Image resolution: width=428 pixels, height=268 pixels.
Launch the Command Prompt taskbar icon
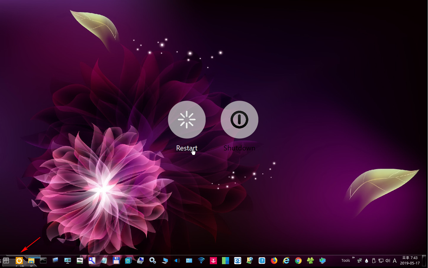point(44,261)
